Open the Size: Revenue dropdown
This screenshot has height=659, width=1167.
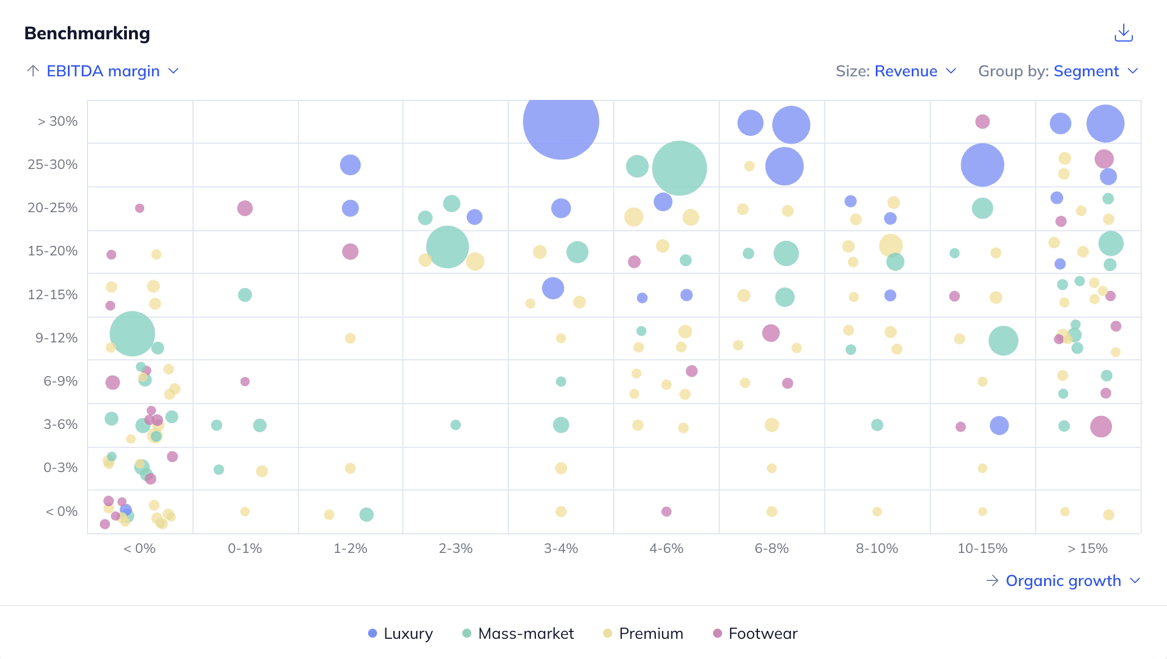point(906,71)
